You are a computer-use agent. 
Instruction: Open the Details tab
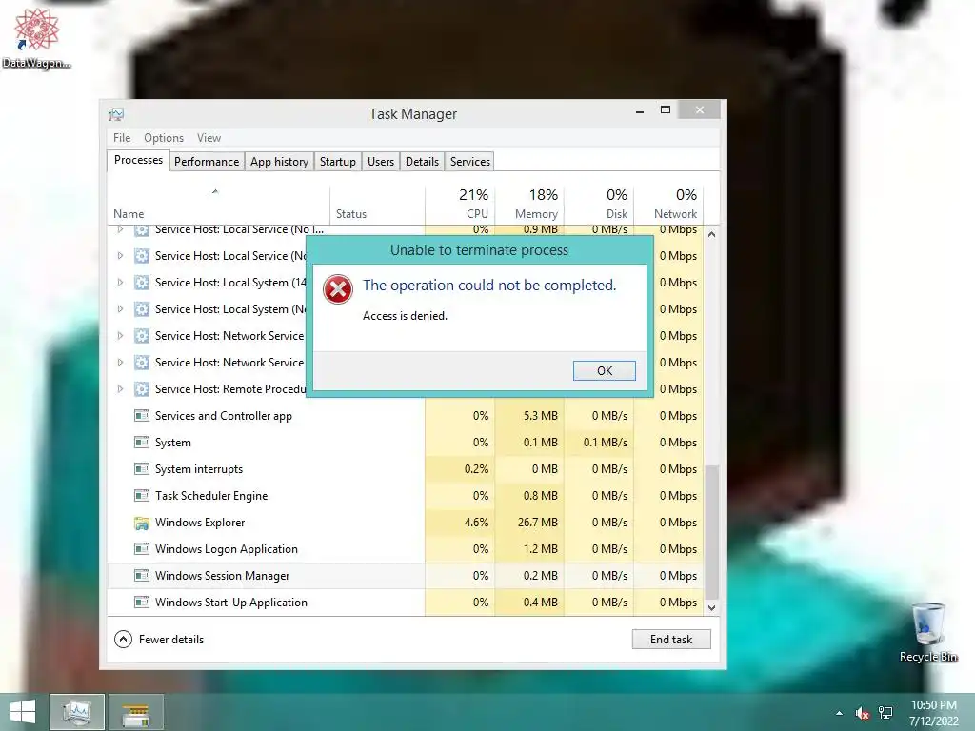(422, 162)
